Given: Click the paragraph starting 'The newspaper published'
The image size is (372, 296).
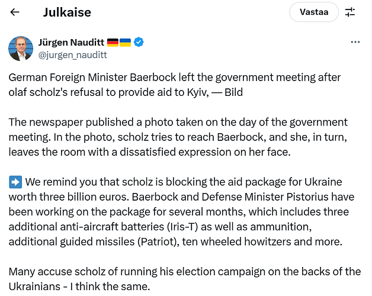Looking at the screenshot, I should pos(178,137).
